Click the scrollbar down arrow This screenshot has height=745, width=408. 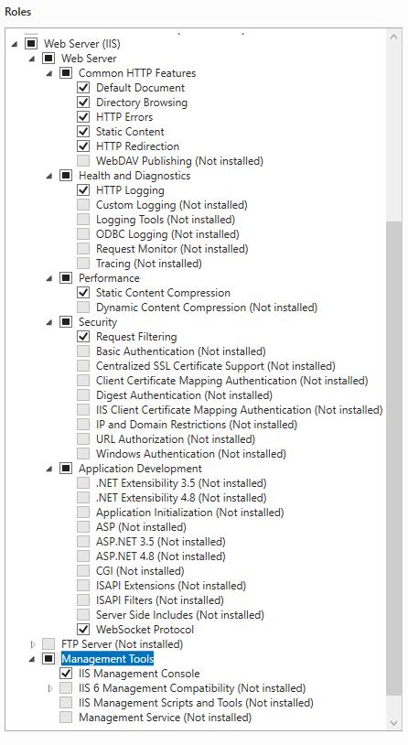pyautogui.click(x=393, y=723)
